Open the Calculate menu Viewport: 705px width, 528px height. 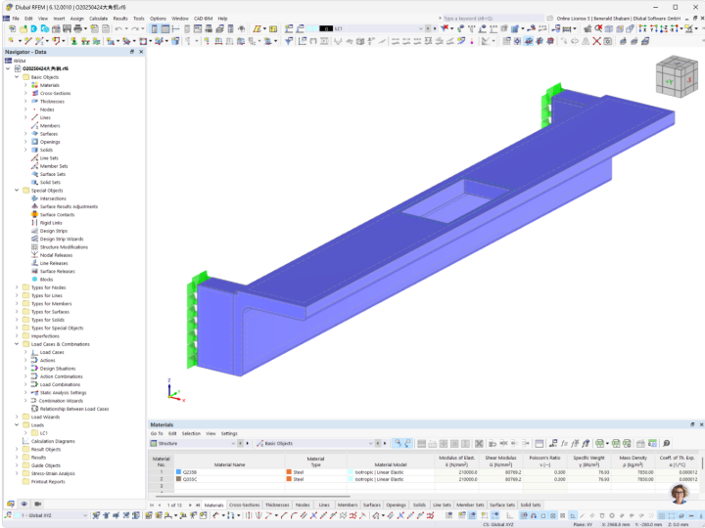pyautogui.click(x=98, y=19)
